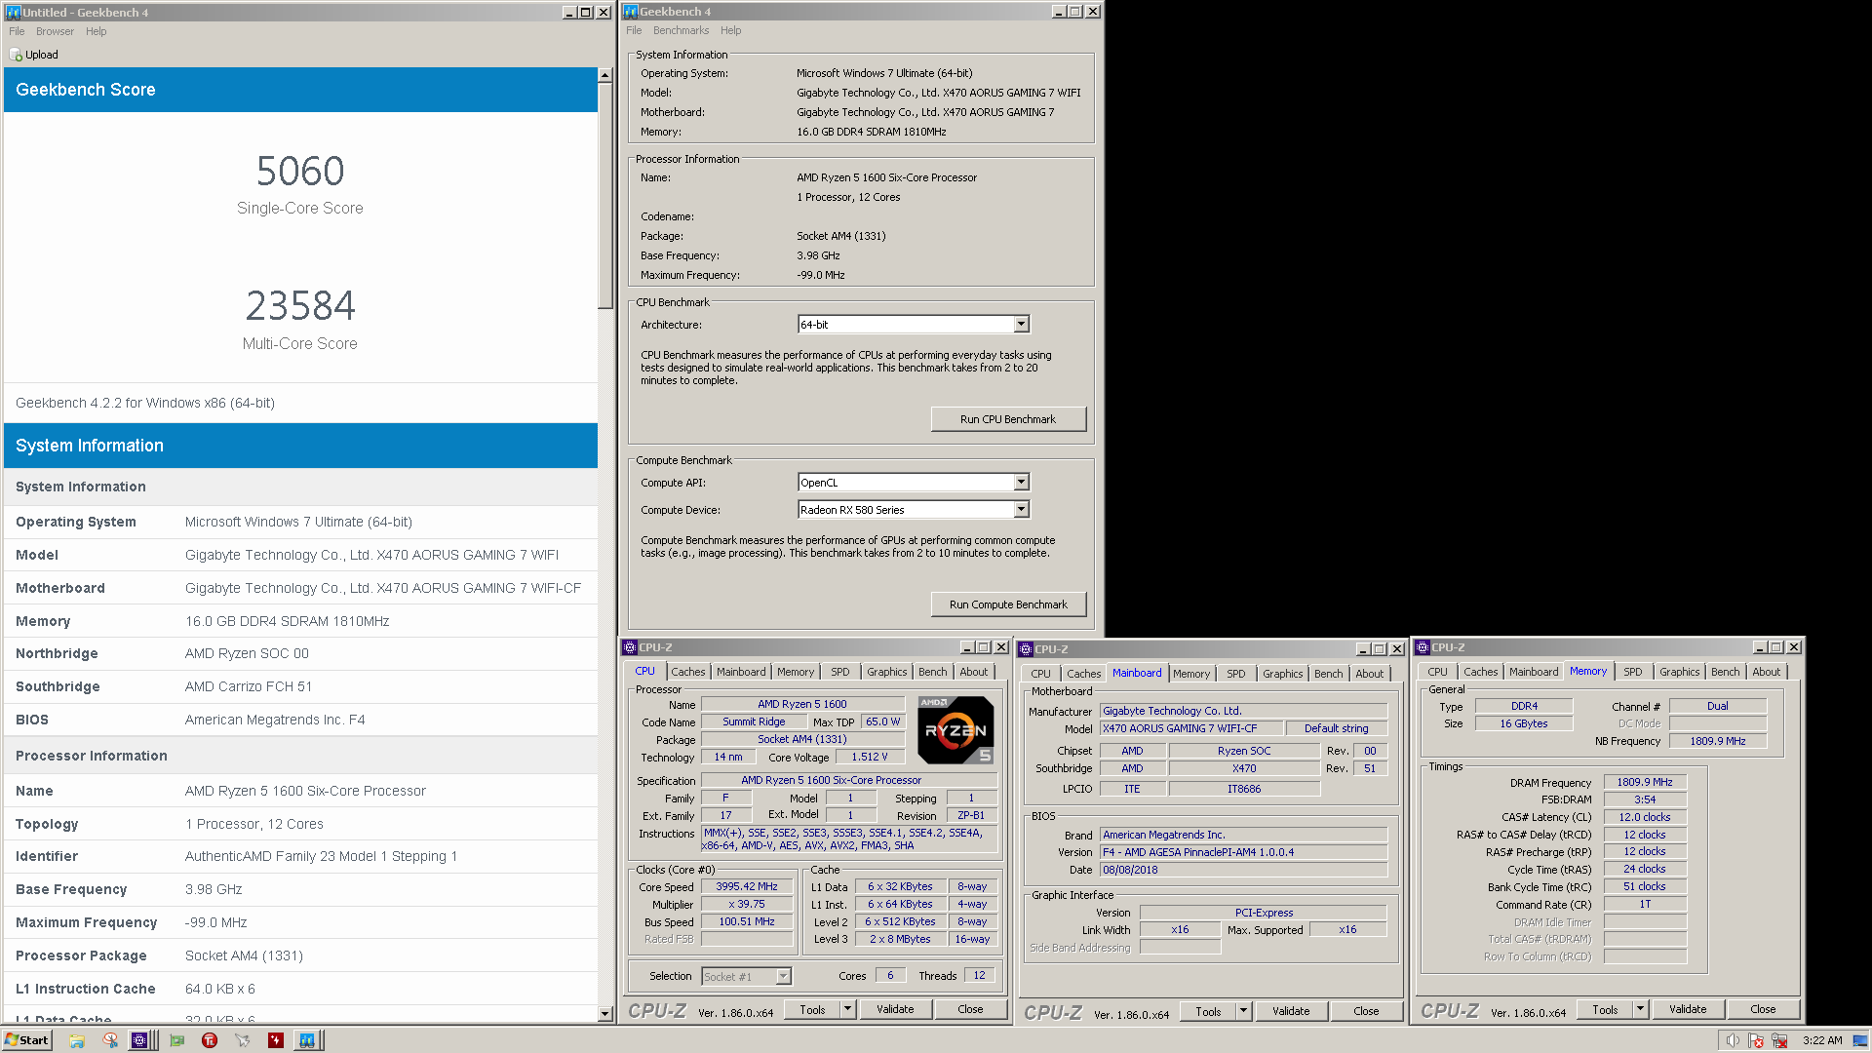Click the Core Voltage value 1.512 V
Image resolution: width=1872 pixels, height=1053 pixels.
pos(870,757)
